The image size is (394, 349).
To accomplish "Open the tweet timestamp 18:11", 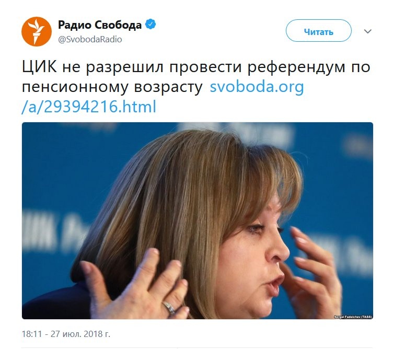I will 32,334.
